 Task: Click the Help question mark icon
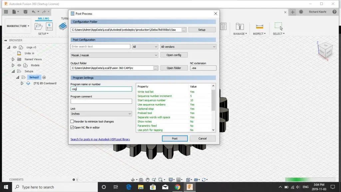[x=334, y=12]
